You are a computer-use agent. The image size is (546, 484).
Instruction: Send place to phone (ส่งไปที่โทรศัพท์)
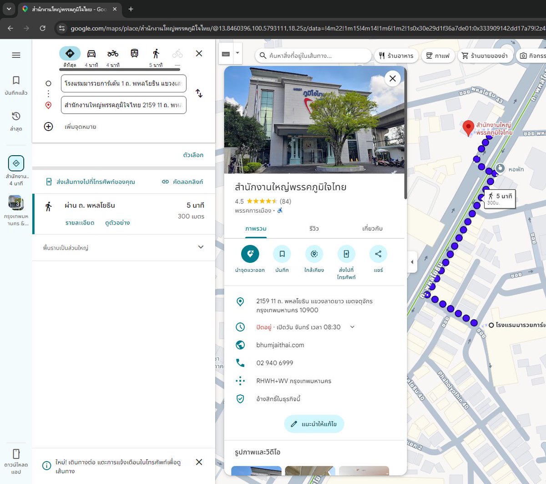tap(346, 262)
